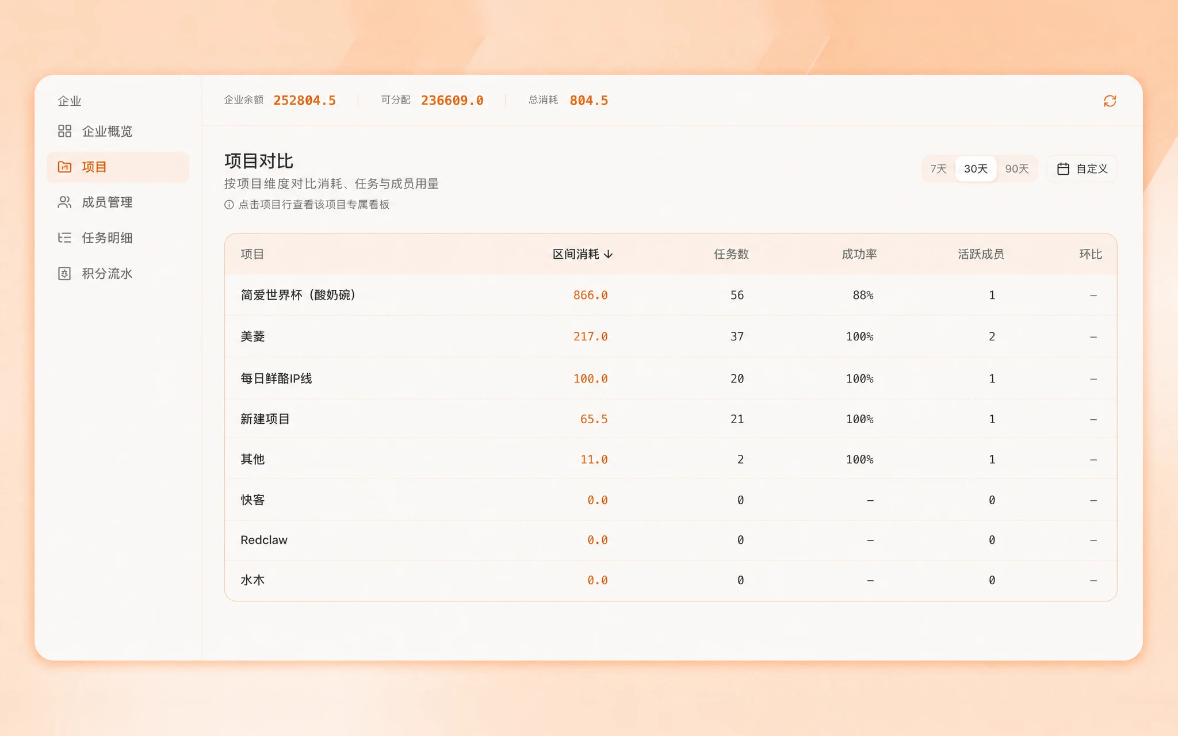Click the sort arrow next to 区间消耗
The image size is (1178, 736).
[x=608, y=254]
